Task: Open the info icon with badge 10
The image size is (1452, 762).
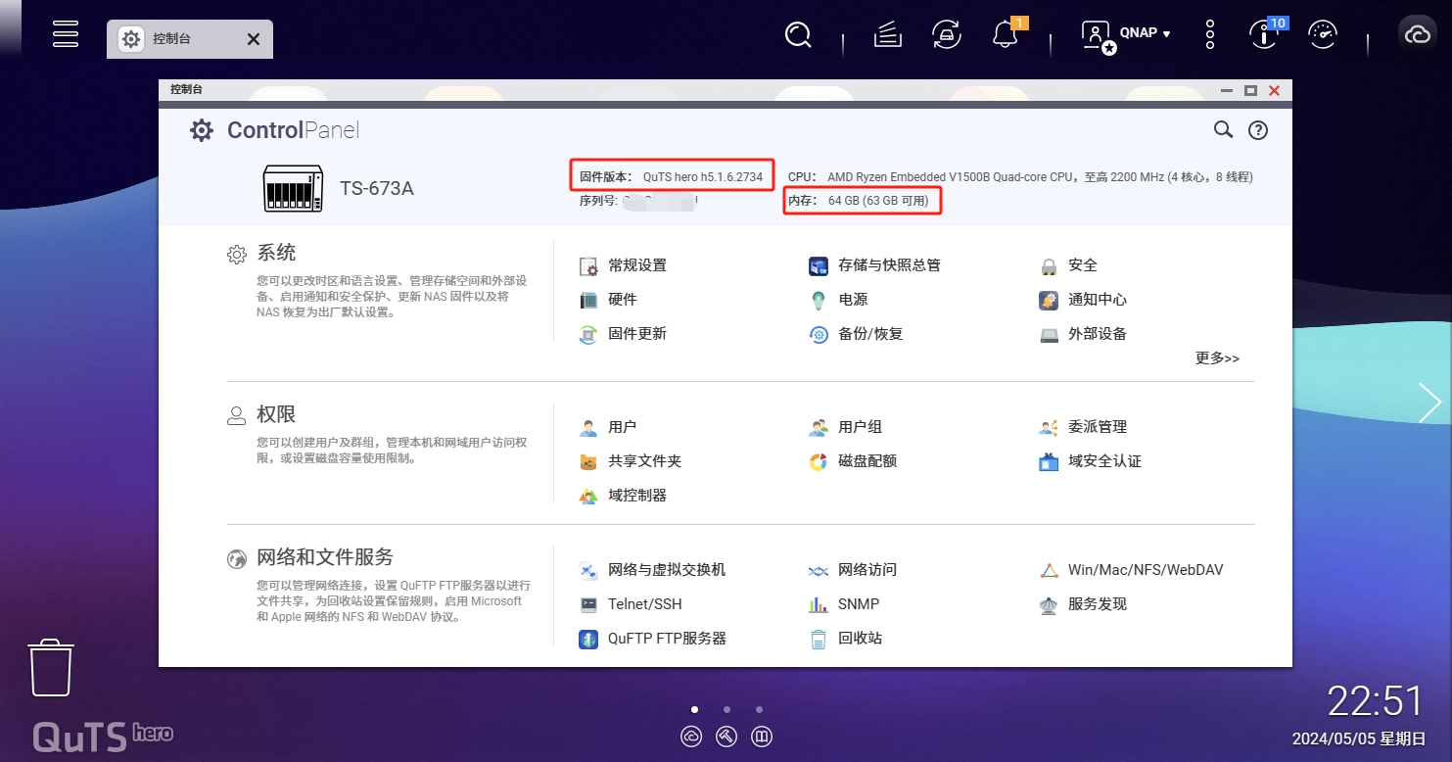Action: point(1264,35)
